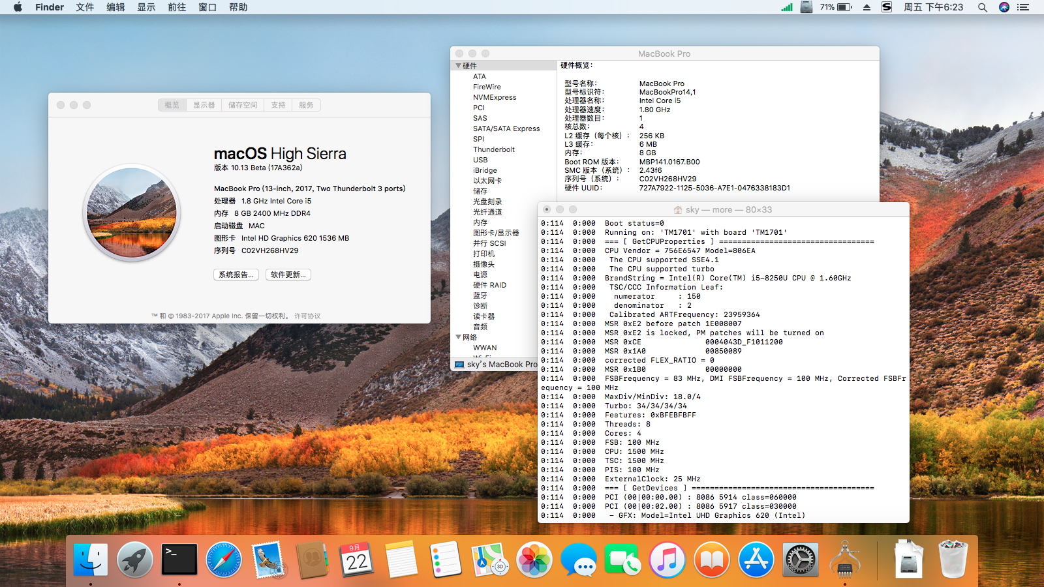The image size is (1044, 587).
Task: Launch Safari from the dock
Action: pos(224,560)
